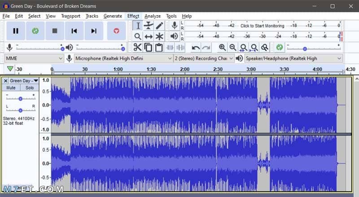Select the Time Shift tool
This screenshot has width=359, height=197.
pos(149,36)
